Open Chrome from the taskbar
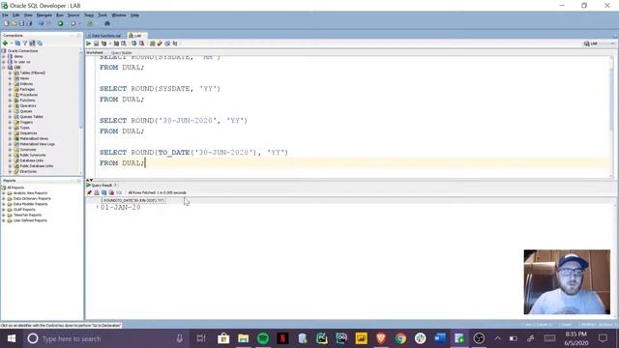This screenshot has width=619, height=348. pos(400,338)
